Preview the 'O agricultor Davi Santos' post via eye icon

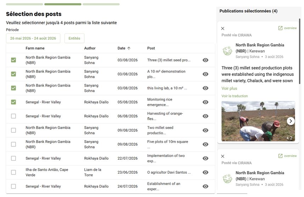[x=205, y=172]
